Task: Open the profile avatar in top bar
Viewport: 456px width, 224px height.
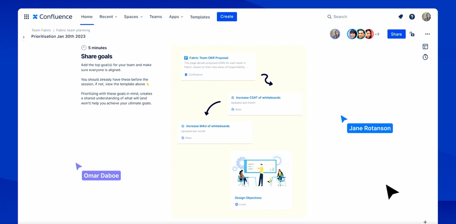Action: 426,16
